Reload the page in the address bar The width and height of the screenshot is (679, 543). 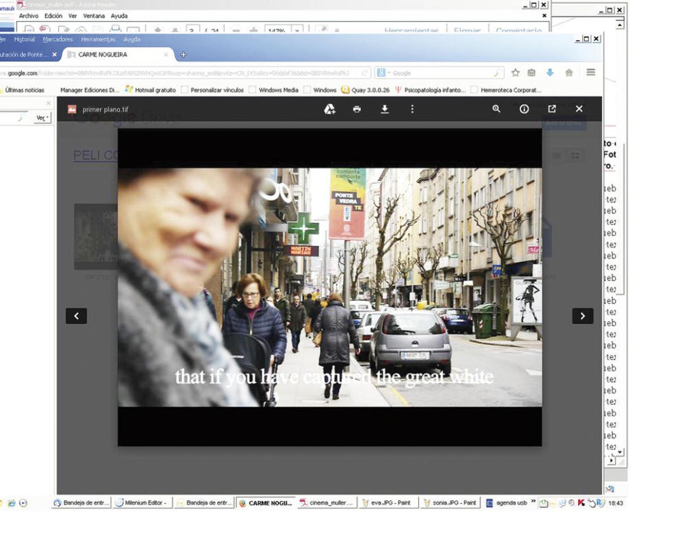click(x=365, y=73)
